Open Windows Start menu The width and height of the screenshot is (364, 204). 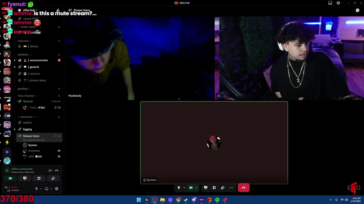tap(139, 200)
